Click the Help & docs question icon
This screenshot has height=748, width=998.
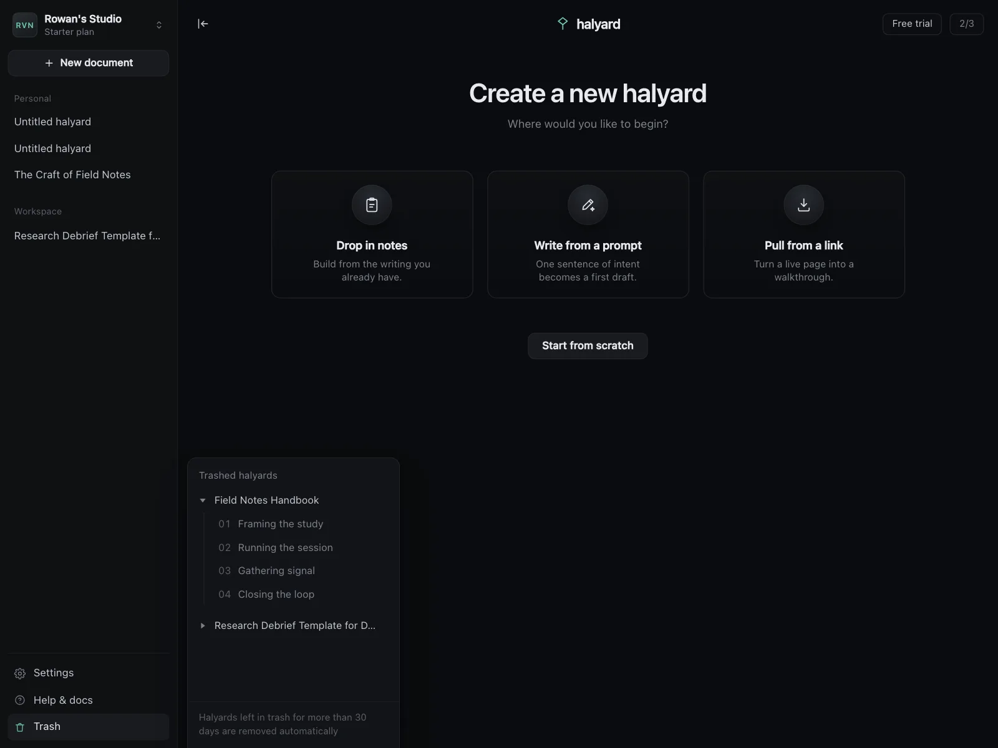pyautogui.click(x=20, y=700)
